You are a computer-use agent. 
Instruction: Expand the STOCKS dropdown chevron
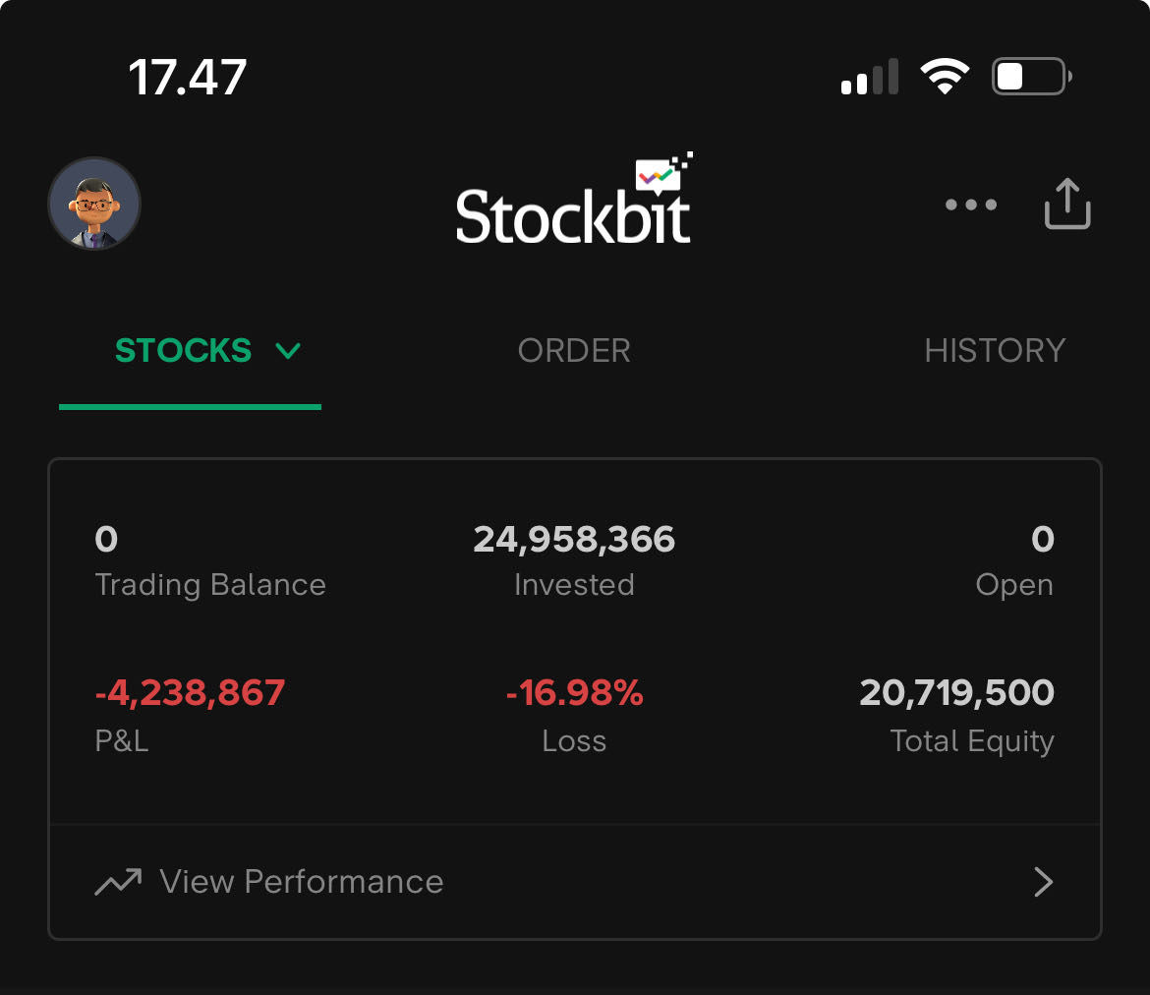[x=288, y=351]
